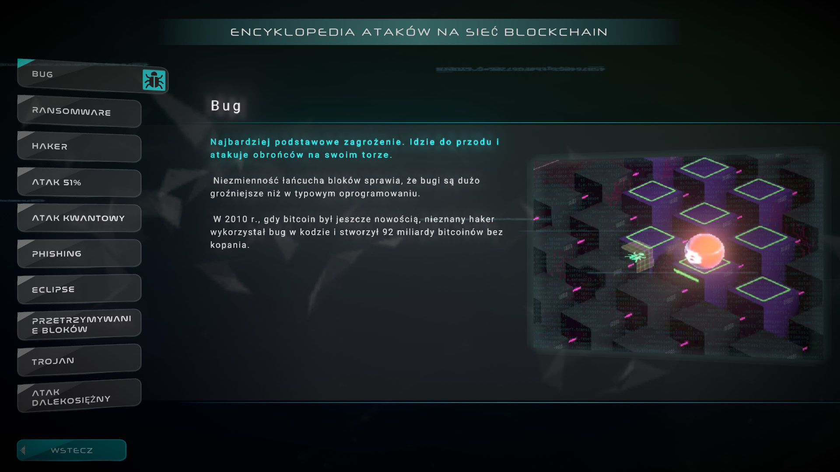
Task: Click the arrow icon on the Wstecz button
Action: coord(23,450)
